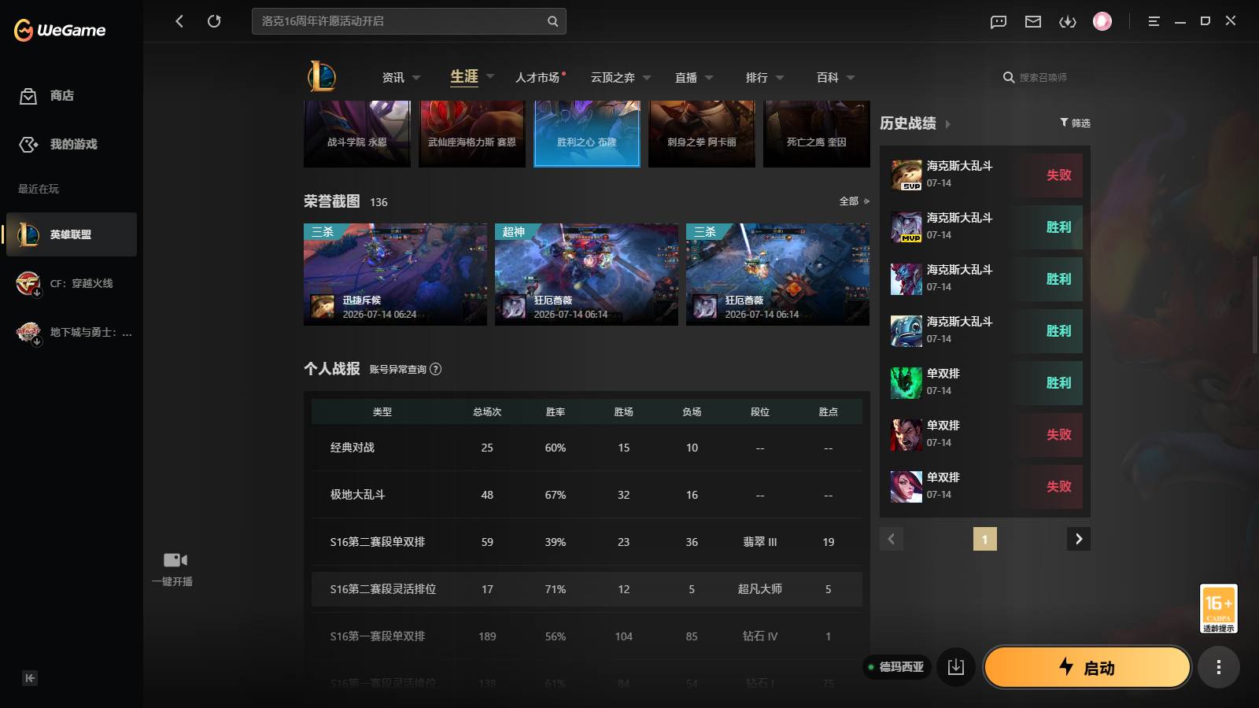Expand the 生涯 dropdown arrow

(490, 77)
